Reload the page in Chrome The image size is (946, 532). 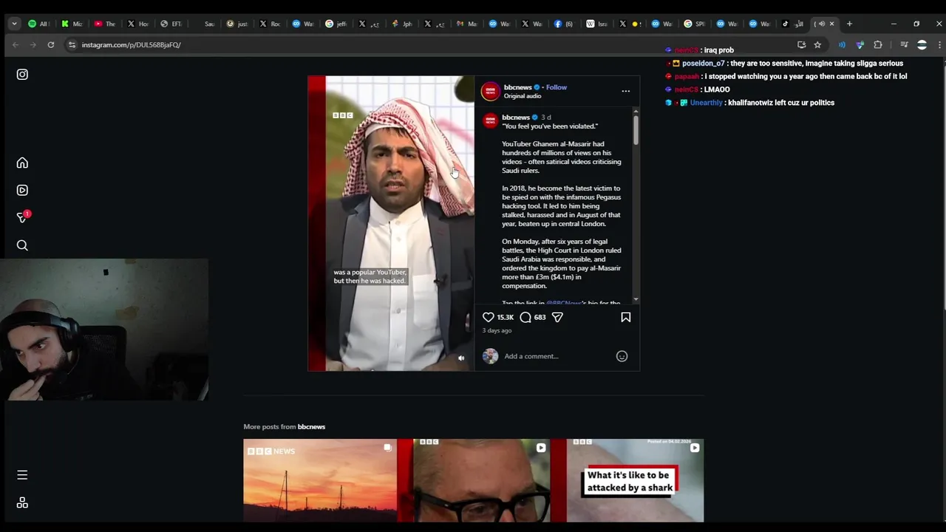pos(50,45)
